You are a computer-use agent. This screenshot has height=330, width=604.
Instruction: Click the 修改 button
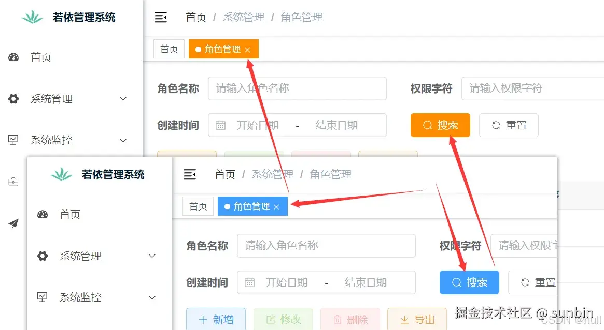tap(283, 319)
